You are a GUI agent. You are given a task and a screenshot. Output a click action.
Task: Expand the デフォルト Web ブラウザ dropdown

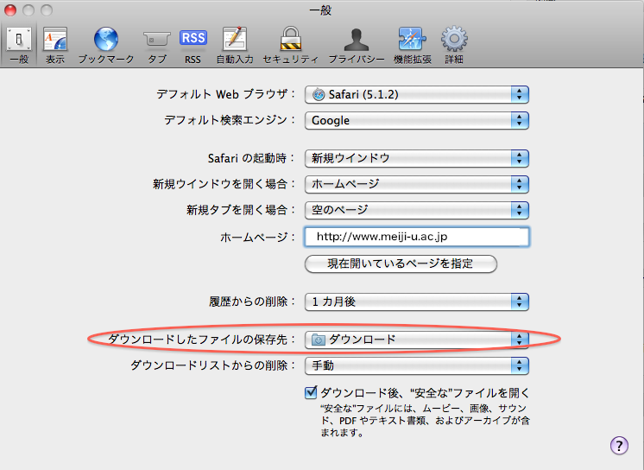(x=416, y=94)
